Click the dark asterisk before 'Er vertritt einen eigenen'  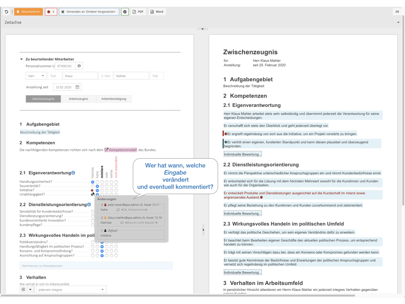226,142
